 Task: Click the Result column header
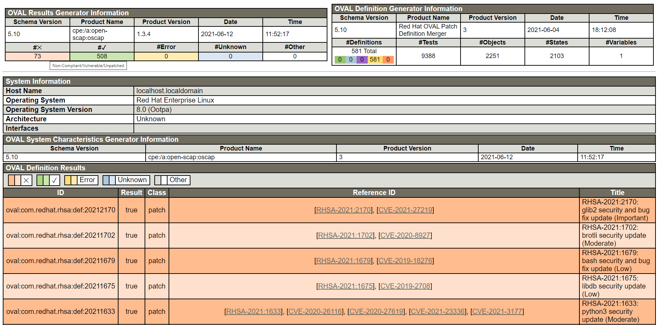coord(132,193)
